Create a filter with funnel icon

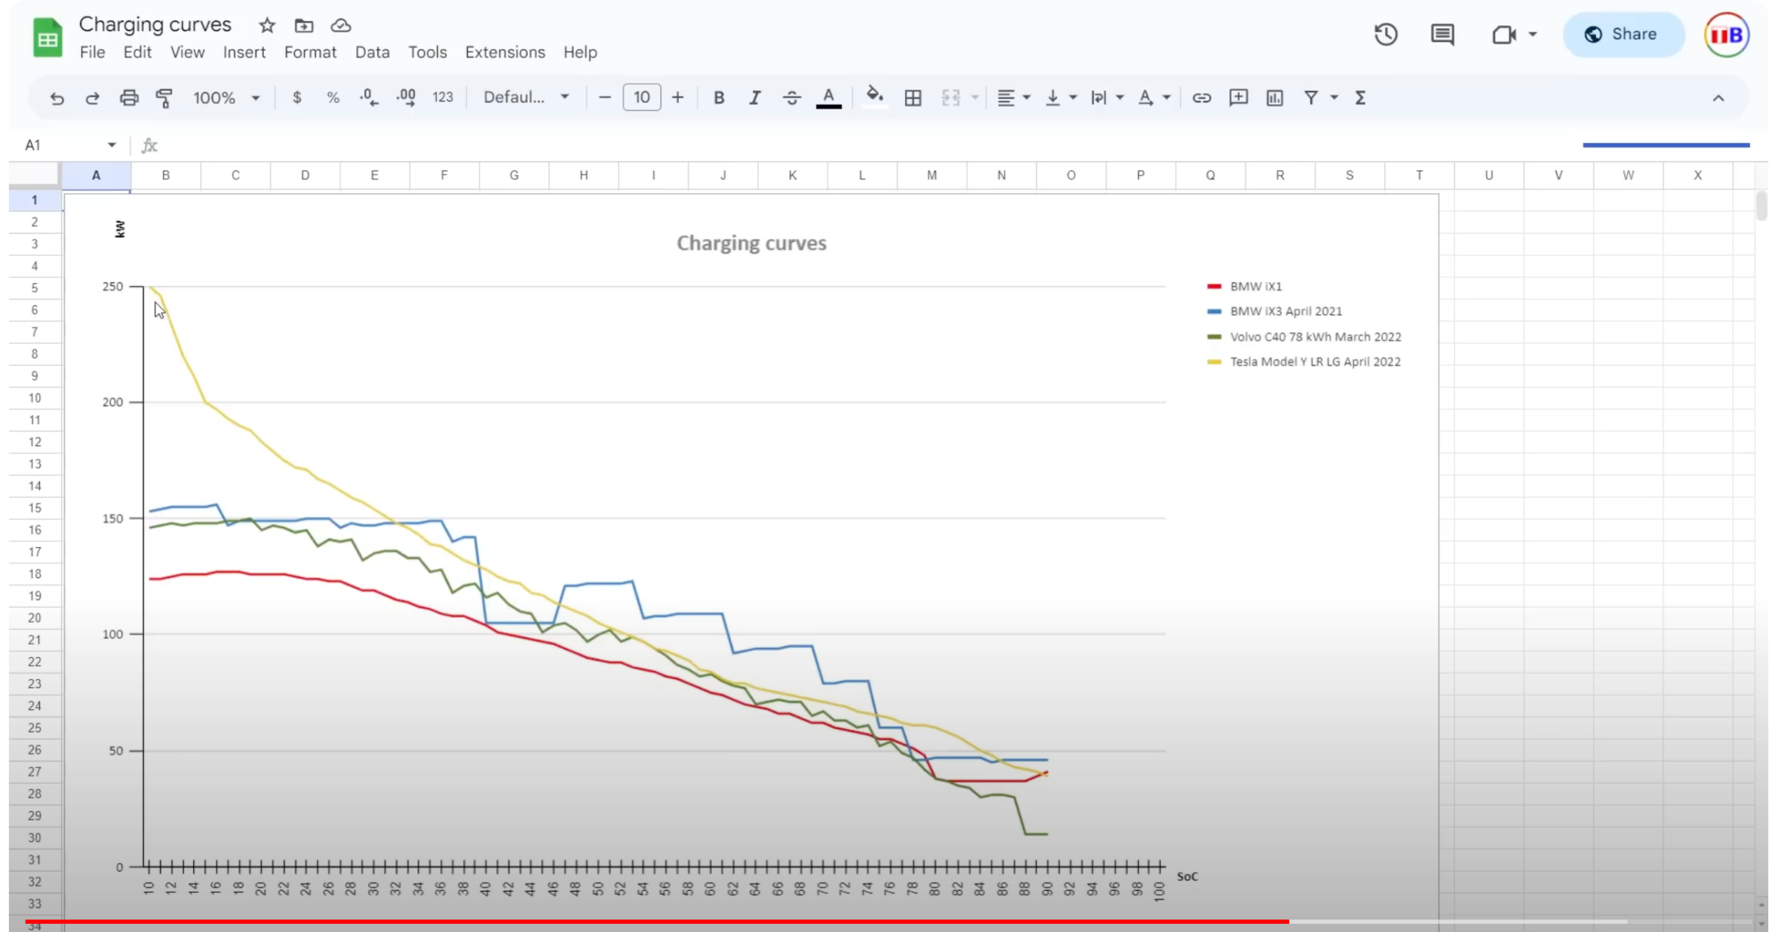[x=1311, y=97]
